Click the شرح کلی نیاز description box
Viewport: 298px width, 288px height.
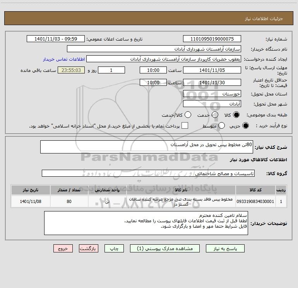point(147,147)
